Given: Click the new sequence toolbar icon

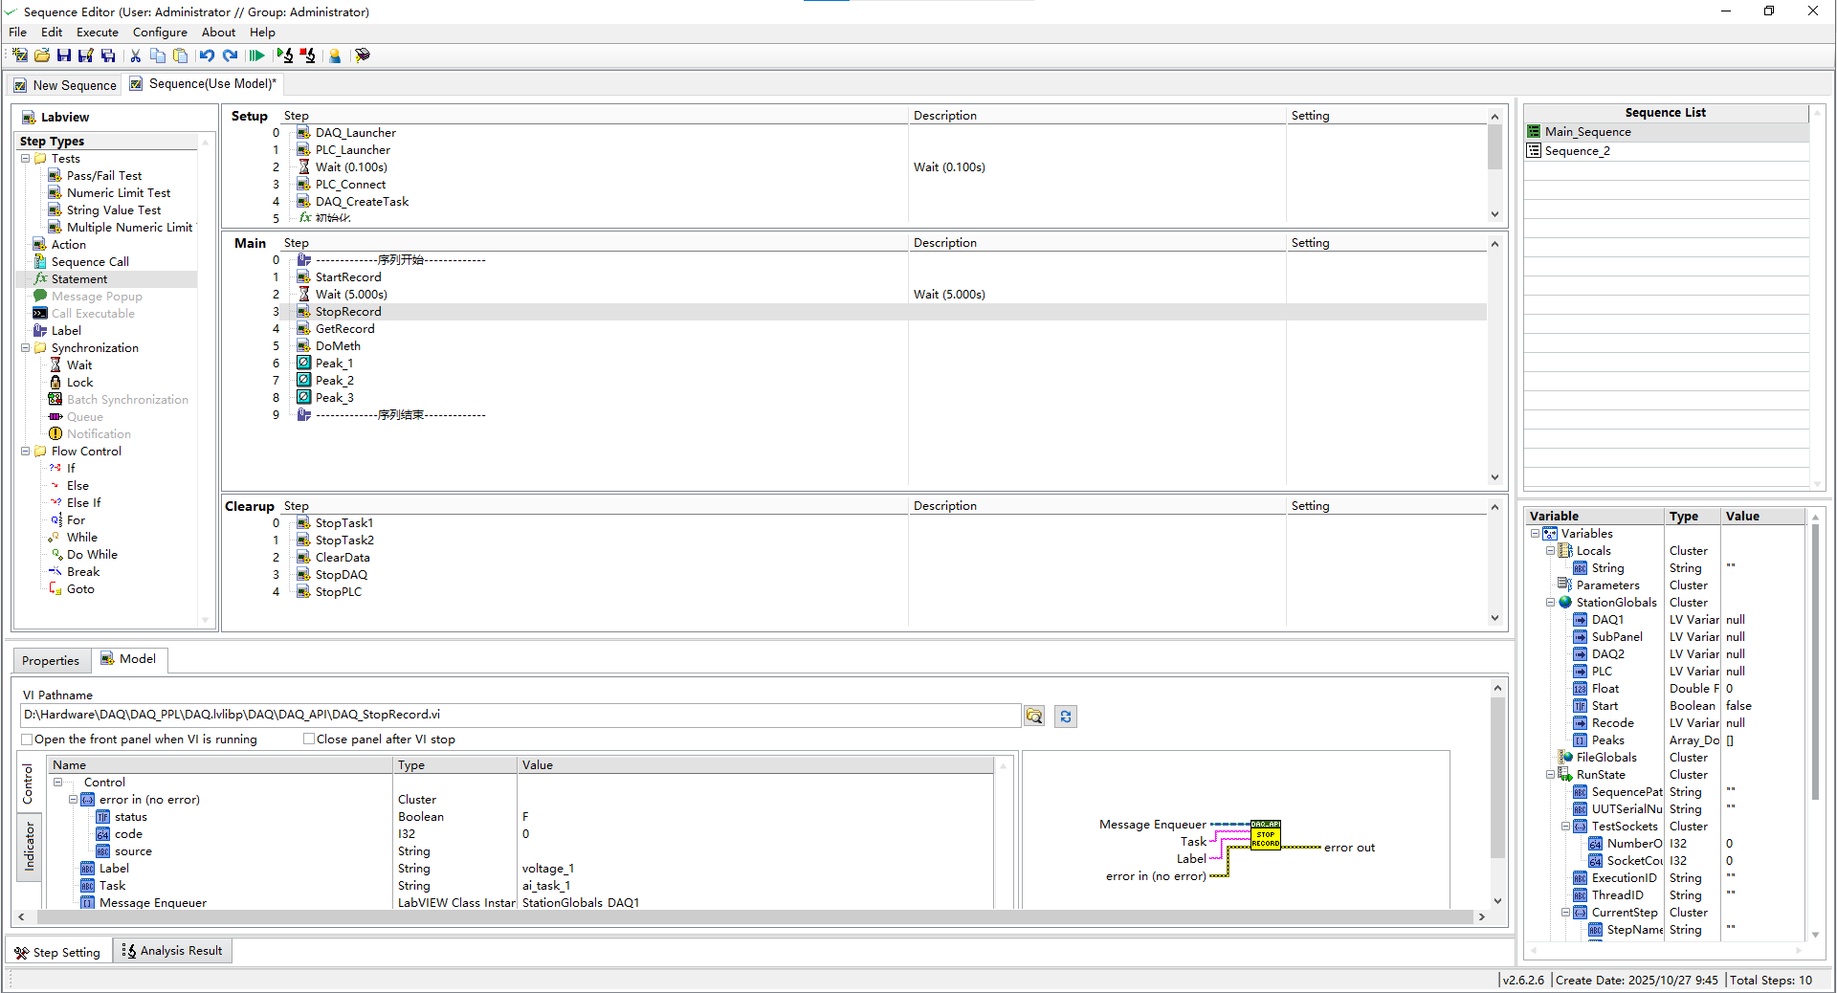Looking at the screenshot, I should (x=20, y=55).
